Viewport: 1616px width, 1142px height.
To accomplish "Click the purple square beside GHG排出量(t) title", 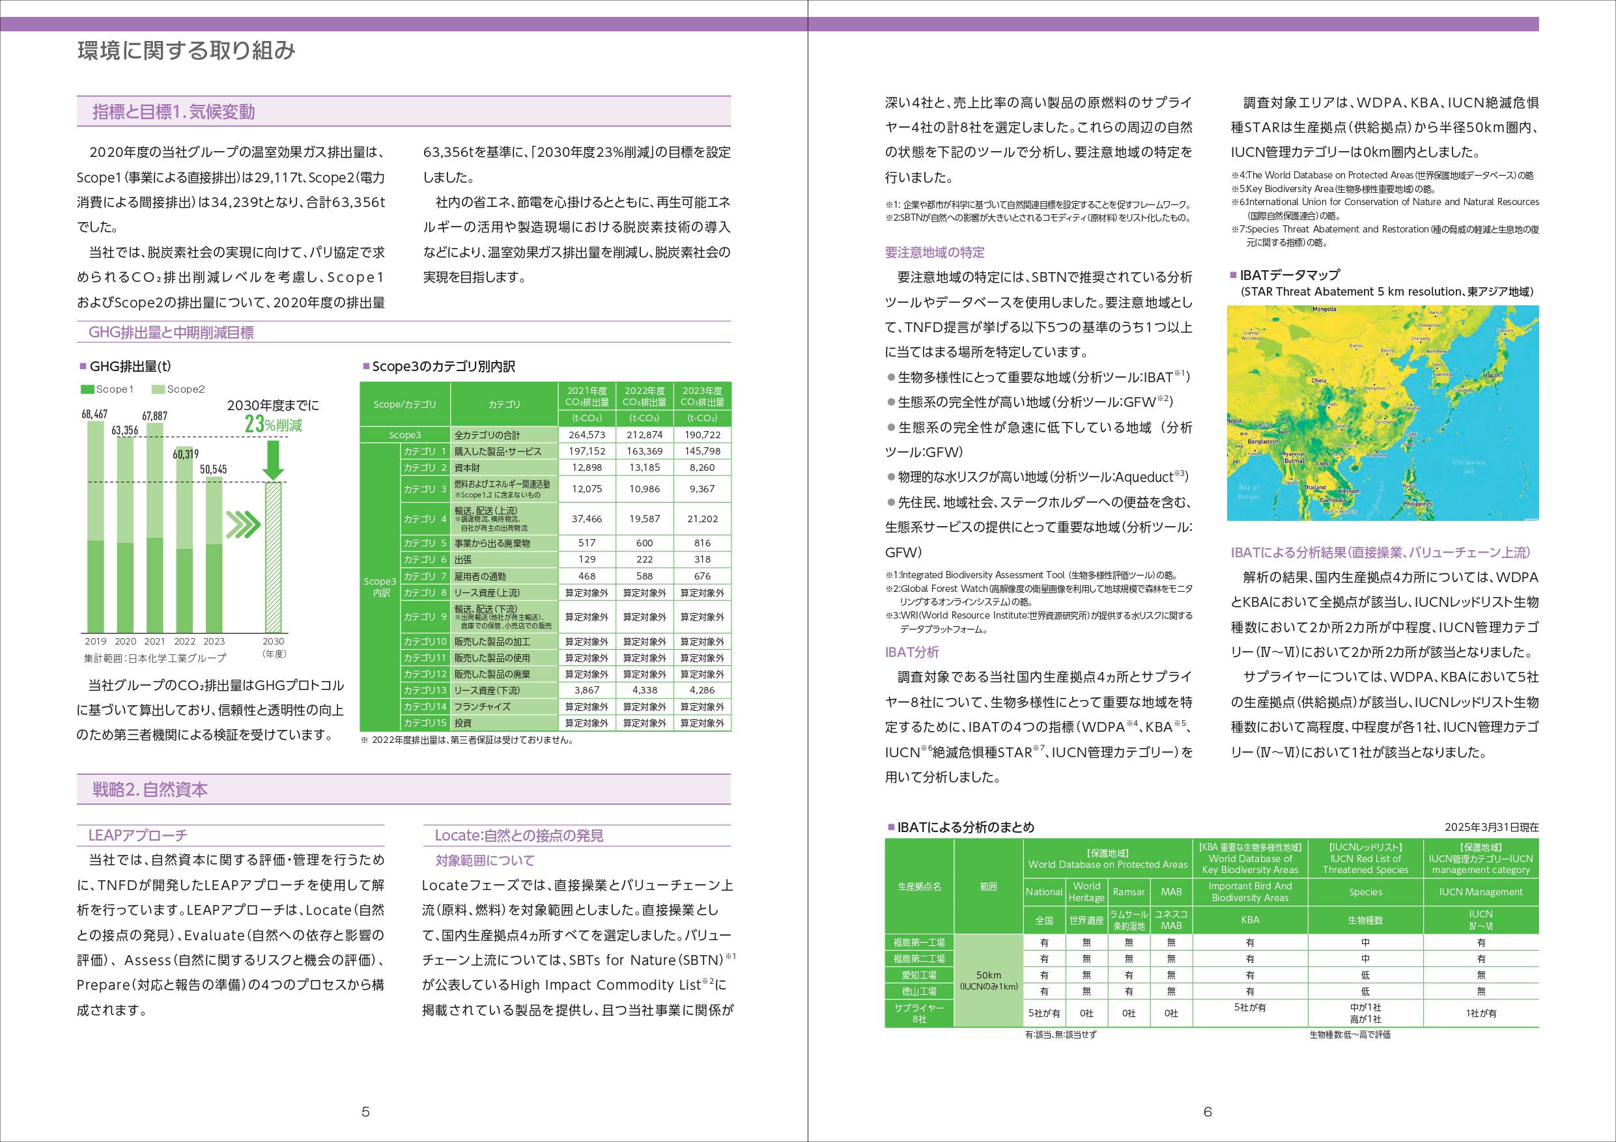I will pos(83,366).
